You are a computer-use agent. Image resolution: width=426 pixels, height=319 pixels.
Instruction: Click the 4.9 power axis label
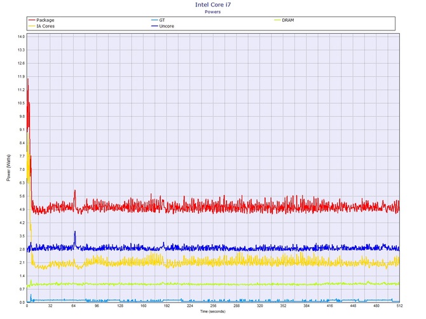coord(22,210)
